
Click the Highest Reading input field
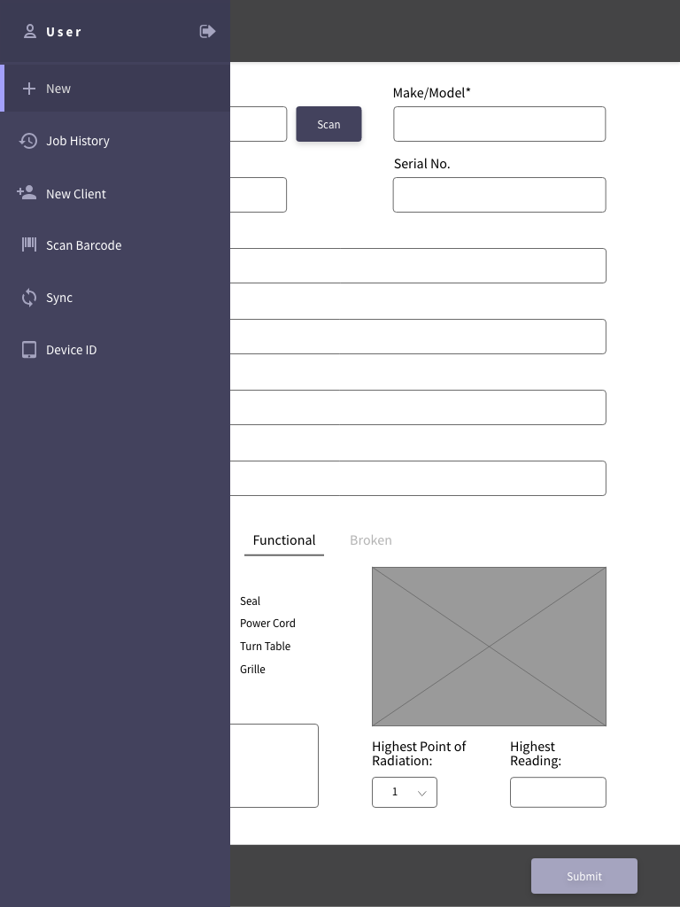coord(558,792)
